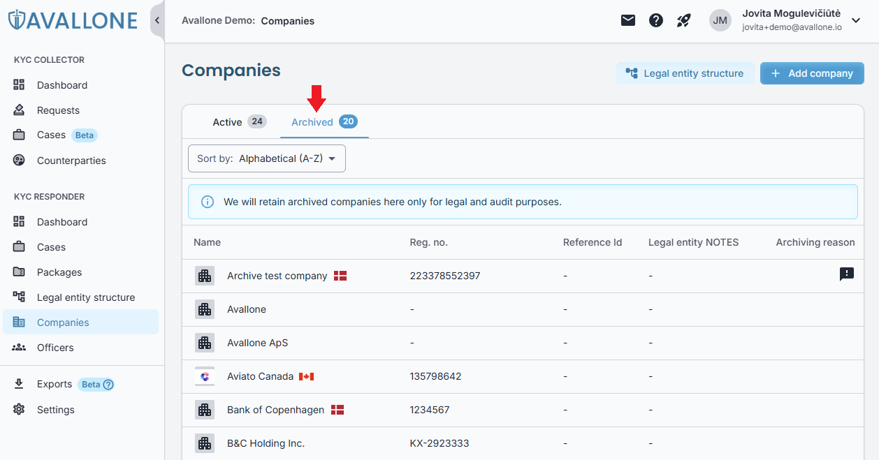Click the Name column header

(207, 242)
